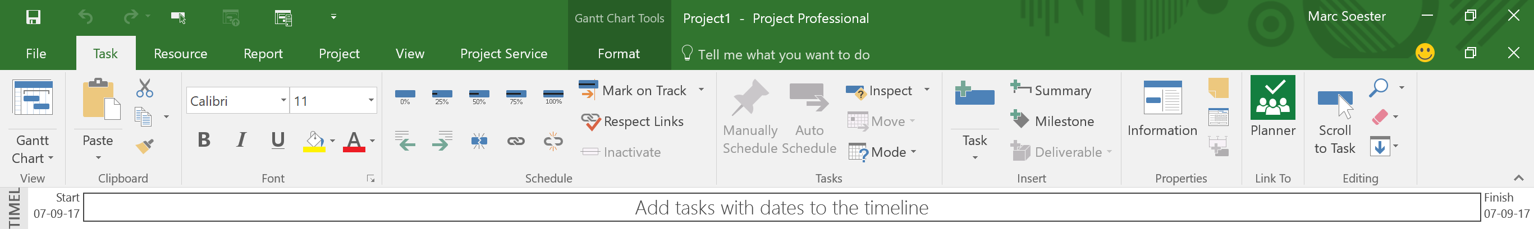
Task: Open the Mark on Track dropdown arrow
Action: [x=702, y=90]
